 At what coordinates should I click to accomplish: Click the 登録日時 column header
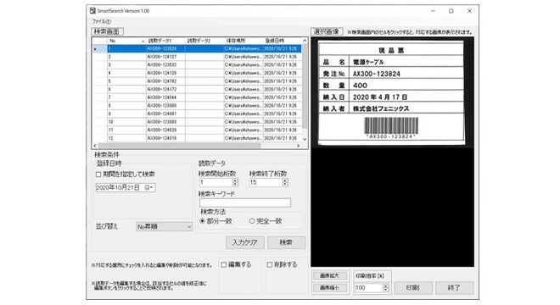coord(283,41)
